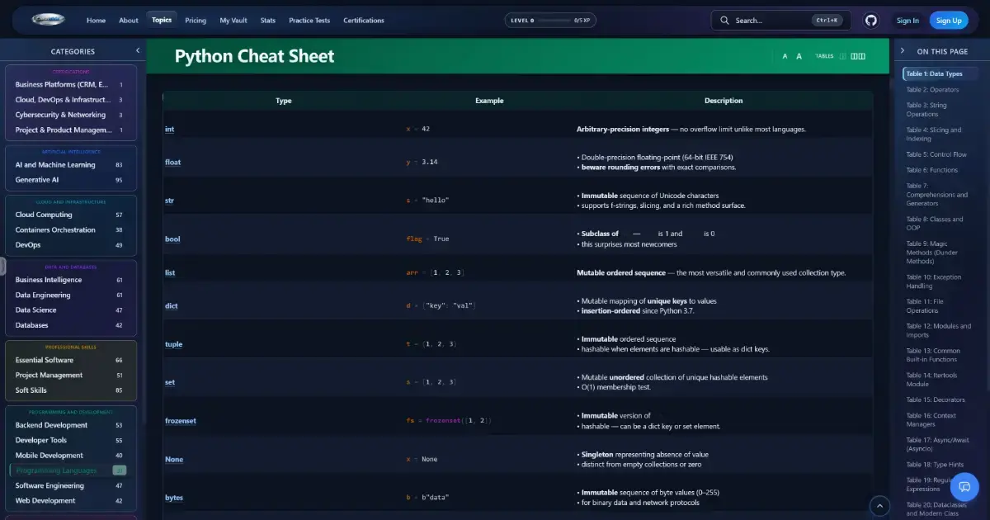Click the Sign Up button
Screen dimensions: 990x520
949,21
